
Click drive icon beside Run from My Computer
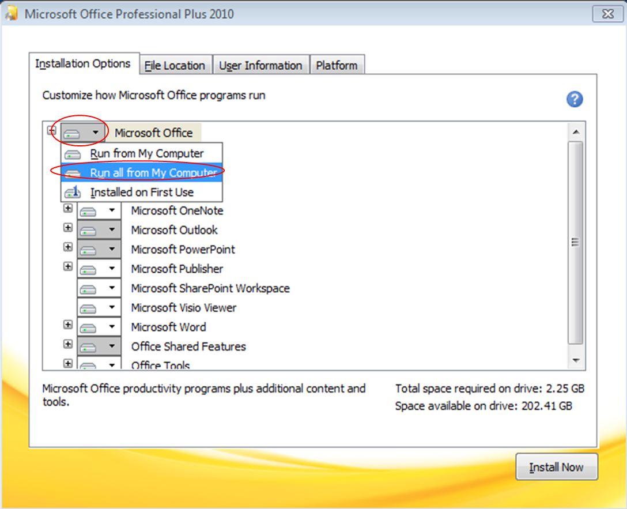click(x=73, y=154)
